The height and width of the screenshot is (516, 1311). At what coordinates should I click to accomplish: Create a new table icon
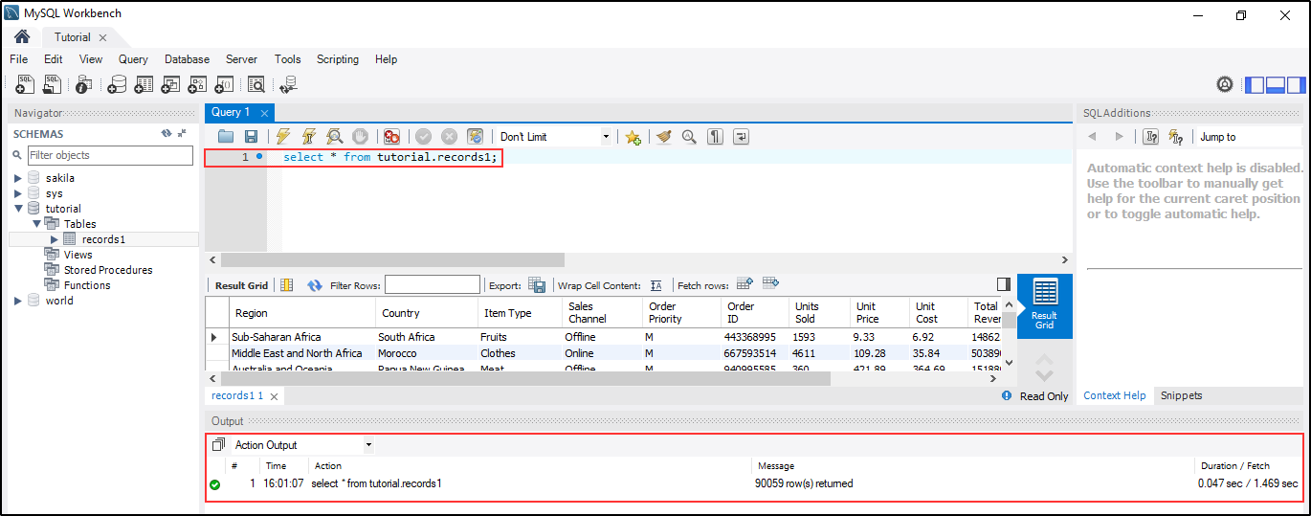[x=144, y=85]
